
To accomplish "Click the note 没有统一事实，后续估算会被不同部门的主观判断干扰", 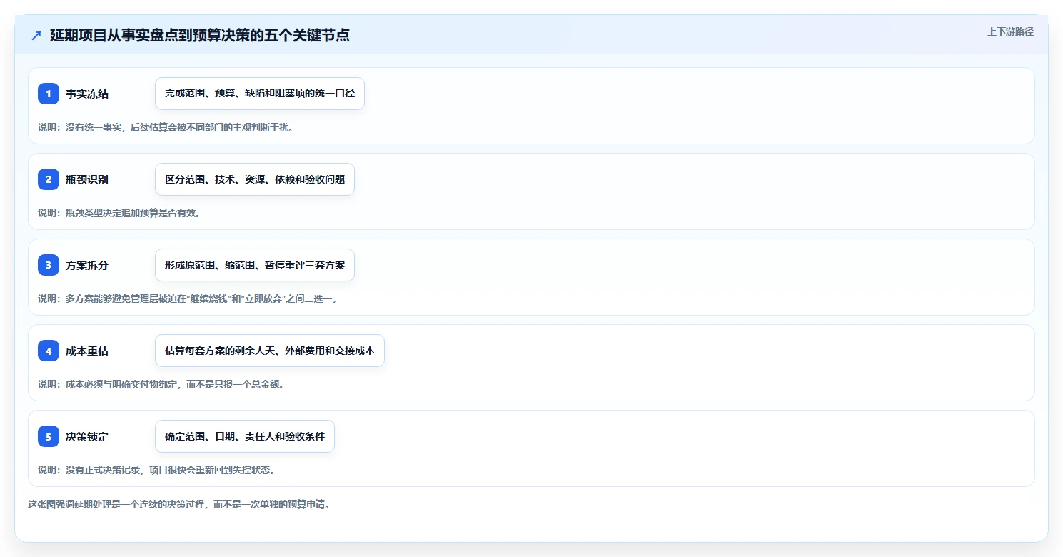I will click(x=166, y=127).
